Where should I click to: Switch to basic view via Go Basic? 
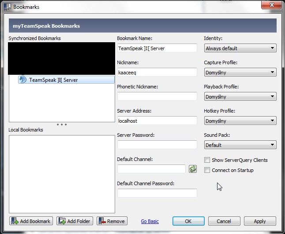[150, 221]
